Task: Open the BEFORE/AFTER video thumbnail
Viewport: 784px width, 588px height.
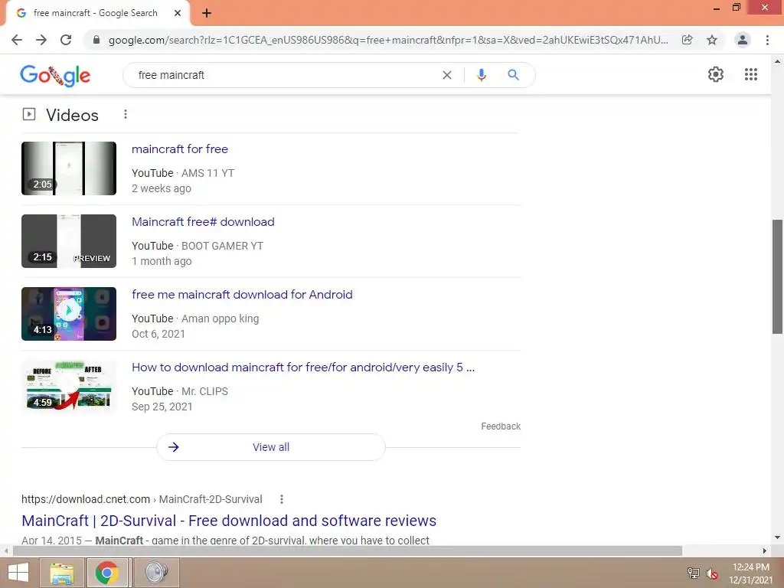Action: click(x=69, y=387)
